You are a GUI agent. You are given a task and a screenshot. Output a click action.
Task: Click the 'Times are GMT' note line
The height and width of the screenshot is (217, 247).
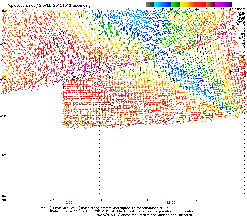point(105,208)
